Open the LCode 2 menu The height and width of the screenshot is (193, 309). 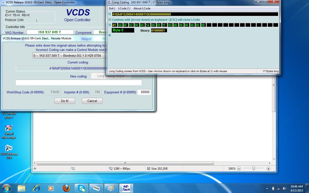[x=123, y=8]
